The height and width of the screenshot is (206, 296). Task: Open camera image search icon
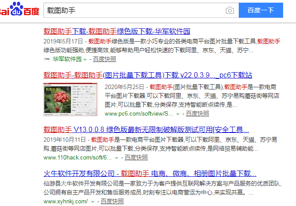pyautogui.click(x=230, y=10)
